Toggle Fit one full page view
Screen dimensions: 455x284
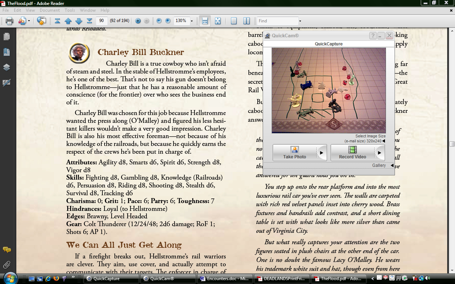pos(218,21)
